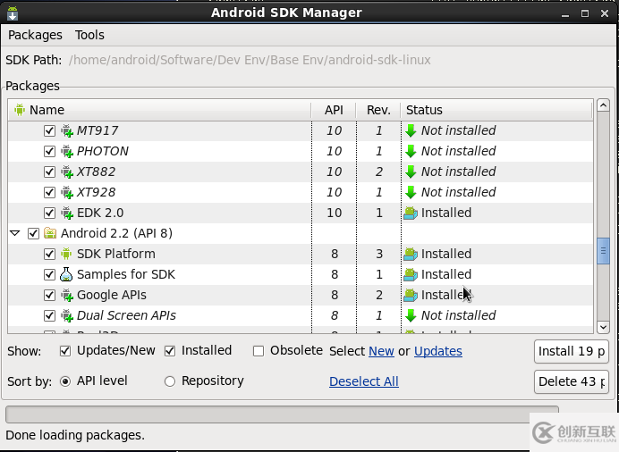
Task: Uncheck the SDK Platform checkbox
Action: [49, 254]
